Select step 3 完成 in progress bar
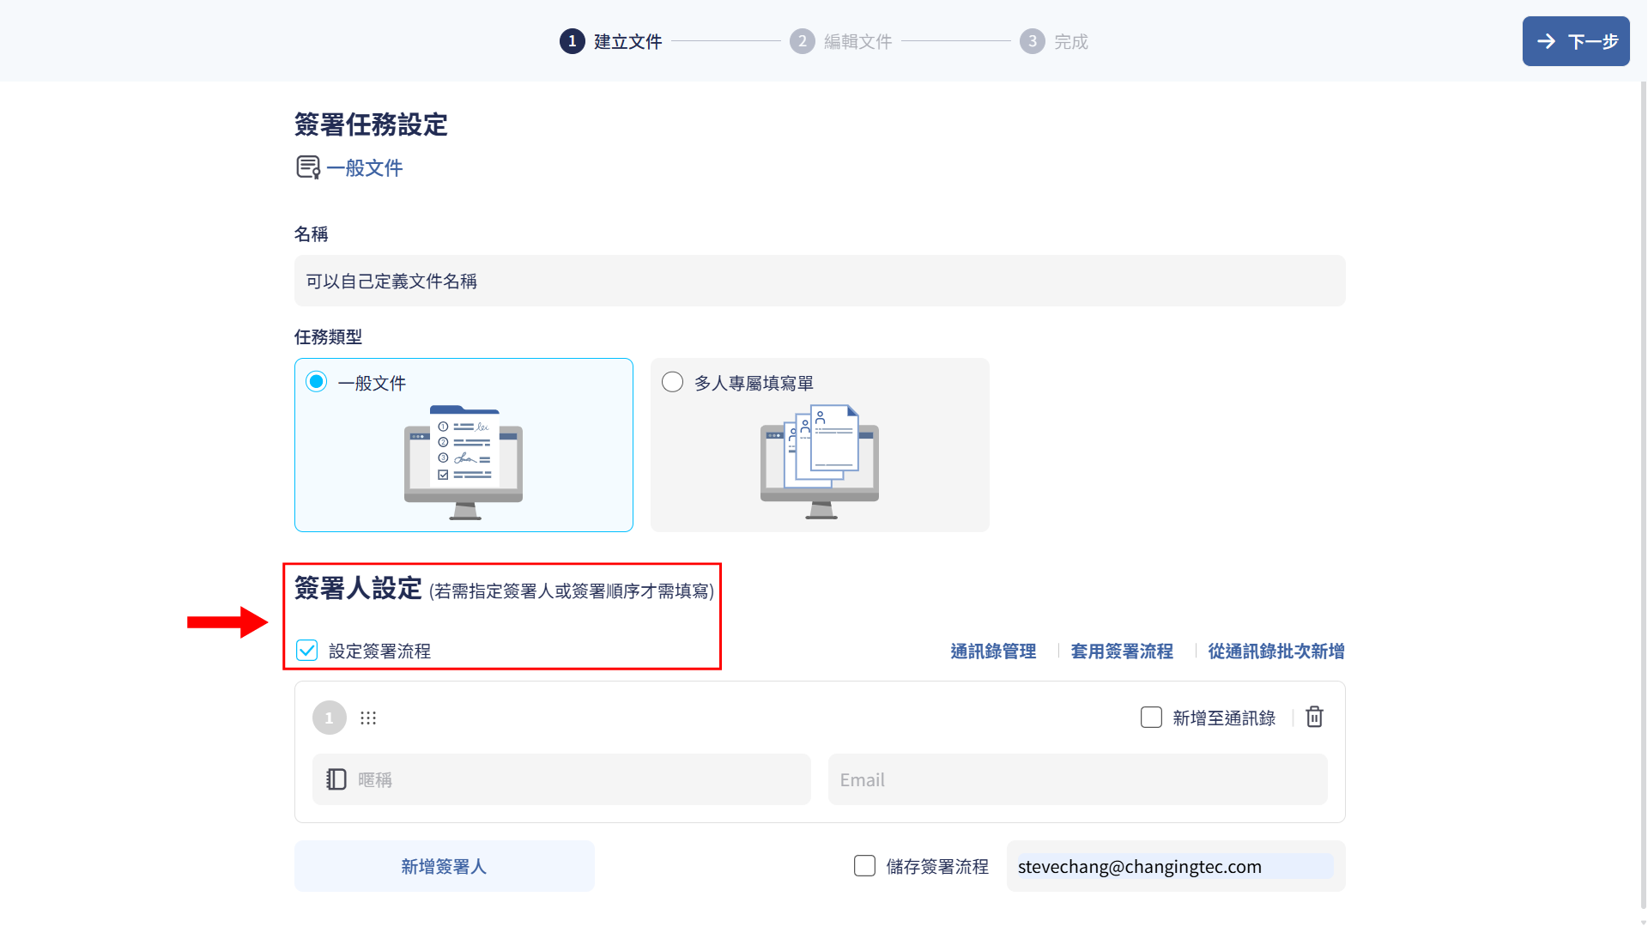This screenshot has height=927, width=1648. pyautogui.click(x=1053, y=41)
